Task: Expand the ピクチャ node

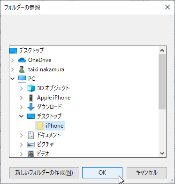Action: point(22,145)
